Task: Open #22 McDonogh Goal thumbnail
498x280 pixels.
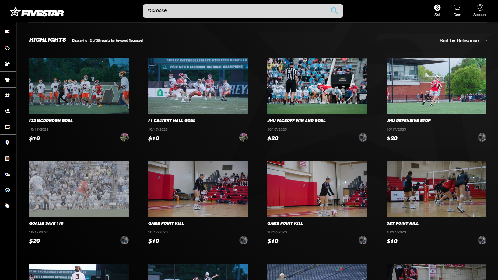Action: [79, 86]
